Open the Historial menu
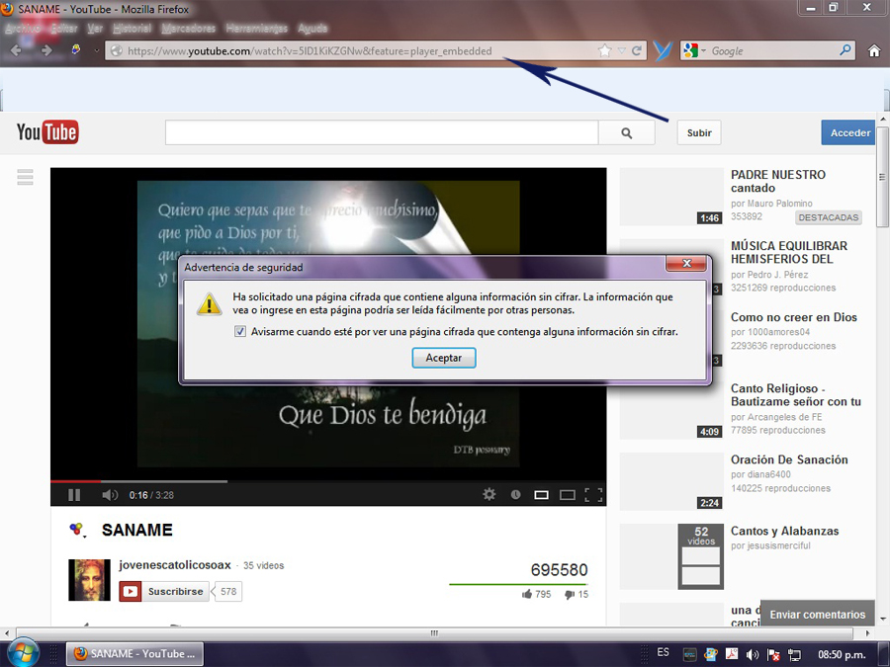This screenshot has width=890, height=667. click(132, 28)
